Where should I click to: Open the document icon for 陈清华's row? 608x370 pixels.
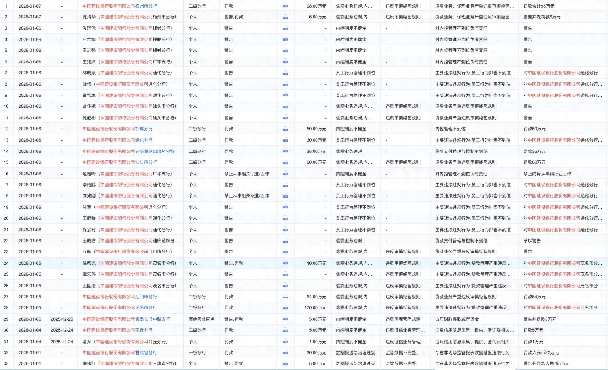pyautogui.click(x=285, y=17)
